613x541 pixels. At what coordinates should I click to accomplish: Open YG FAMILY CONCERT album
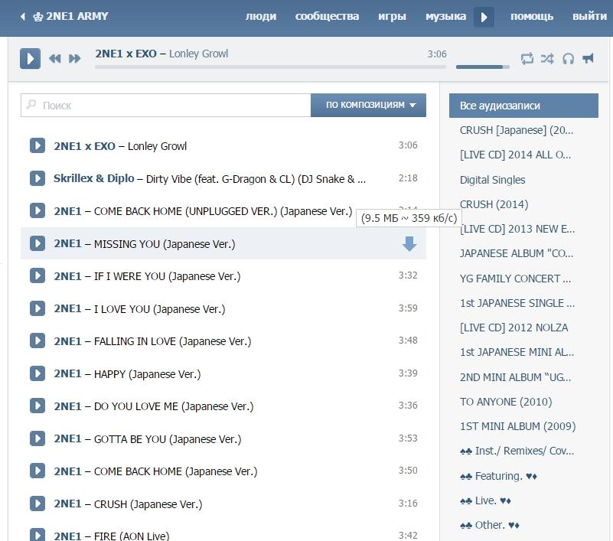coord(515,279)
